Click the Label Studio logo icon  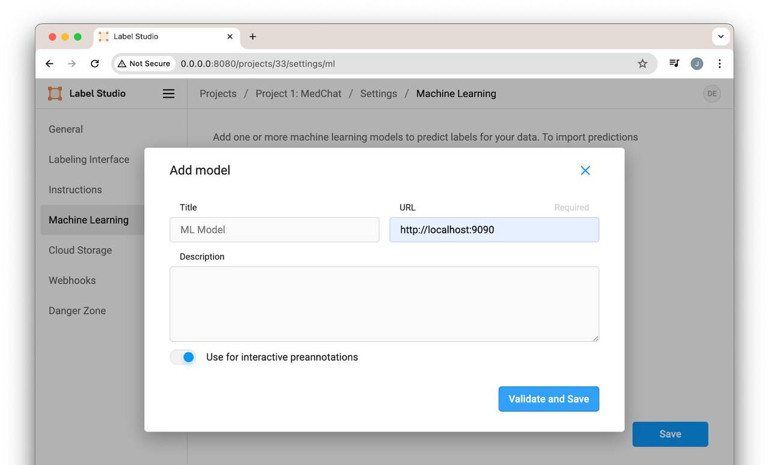tap(55, 94)
